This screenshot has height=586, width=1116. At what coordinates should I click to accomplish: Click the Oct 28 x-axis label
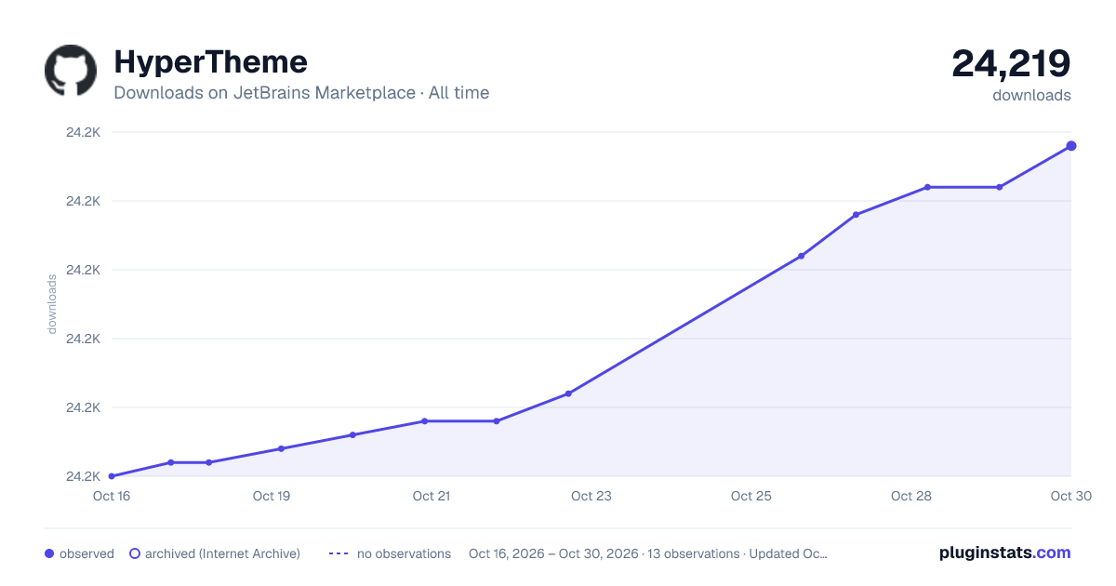coord(911,496)
